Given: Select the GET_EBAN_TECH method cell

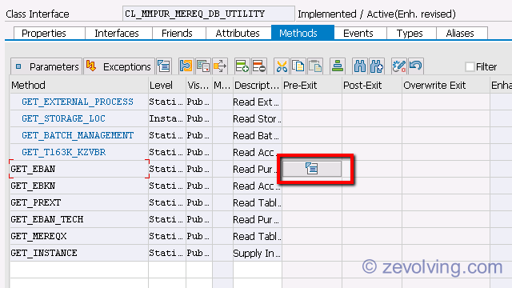Looking at the screenshot, I should (79, 219).
